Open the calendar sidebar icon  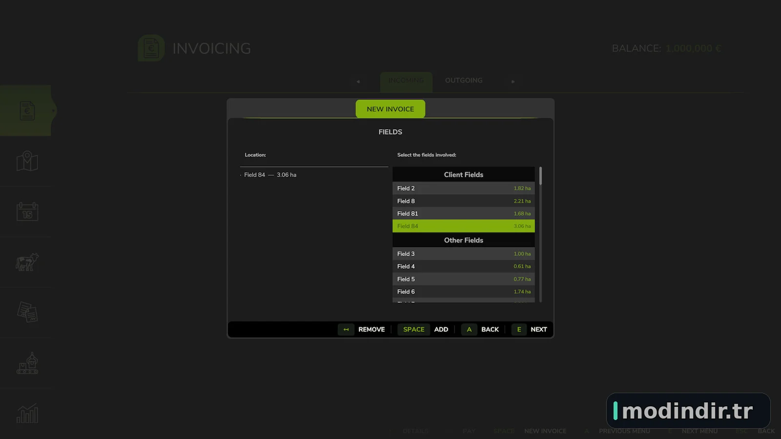pos(27,212)
